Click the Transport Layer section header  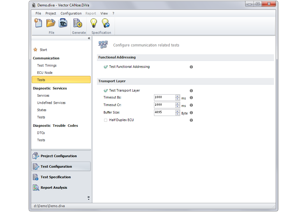coord(185,81)
